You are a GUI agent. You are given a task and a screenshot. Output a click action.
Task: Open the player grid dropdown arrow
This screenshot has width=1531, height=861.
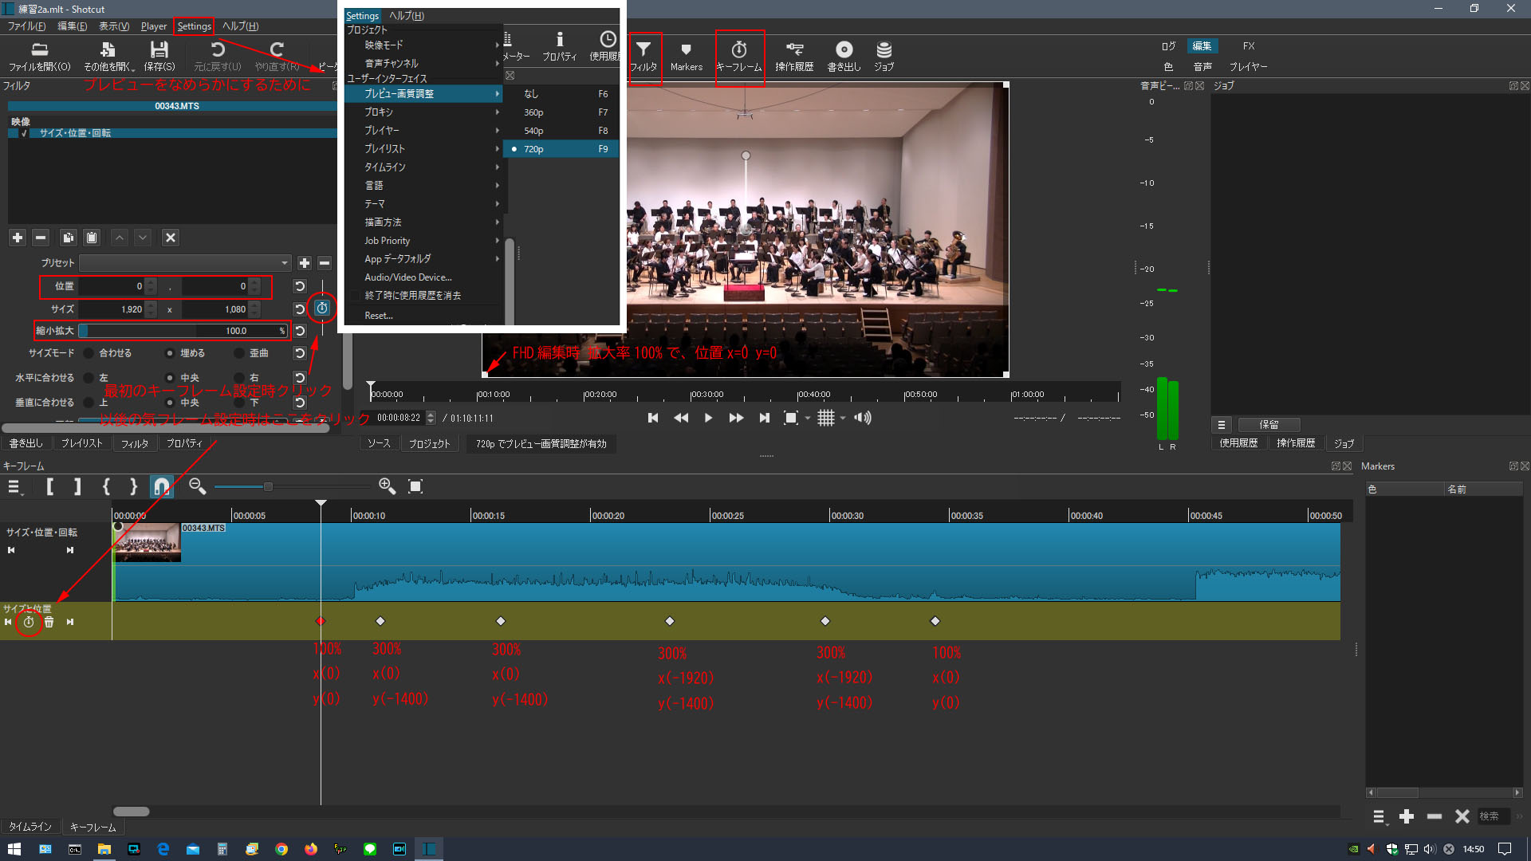tap(843, 419)
